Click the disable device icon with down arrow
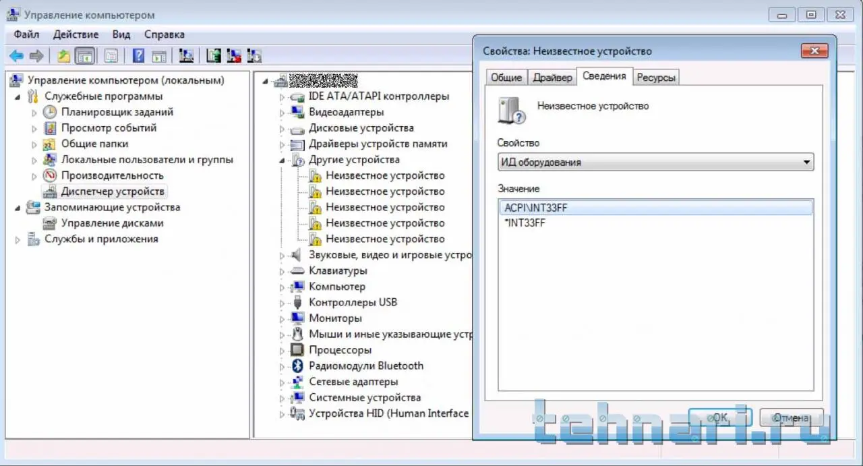Viewport: 863px width, 466px height. point(254,56)
